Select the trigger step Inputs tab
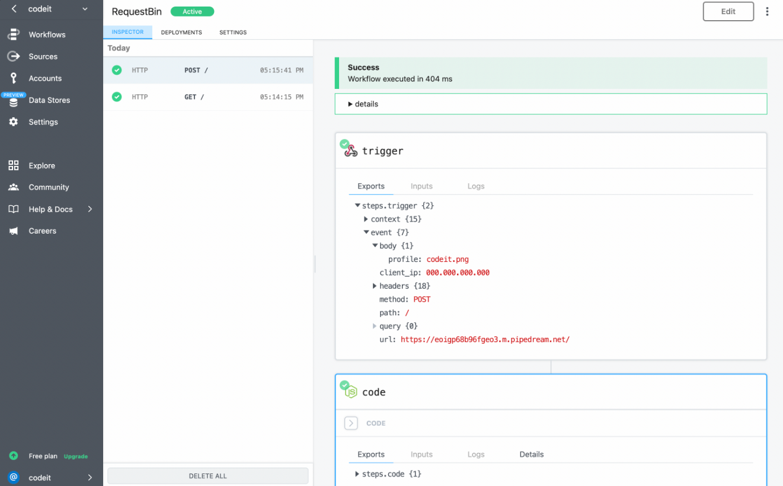 click(x=421, y=186)
